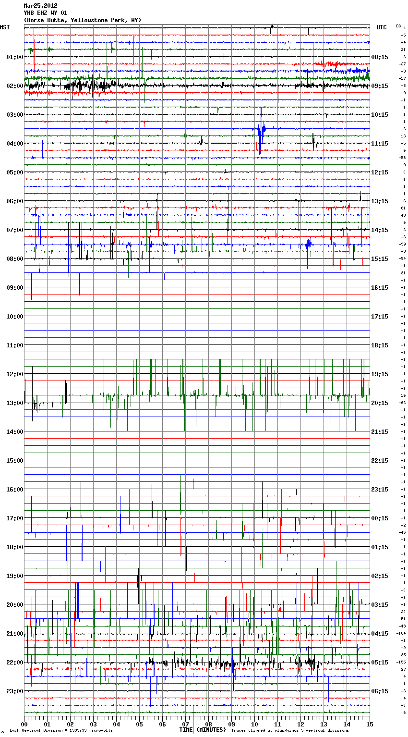Click the 15 minute tick label
Screen dimensions: 408x737
[x=369, y=724]
